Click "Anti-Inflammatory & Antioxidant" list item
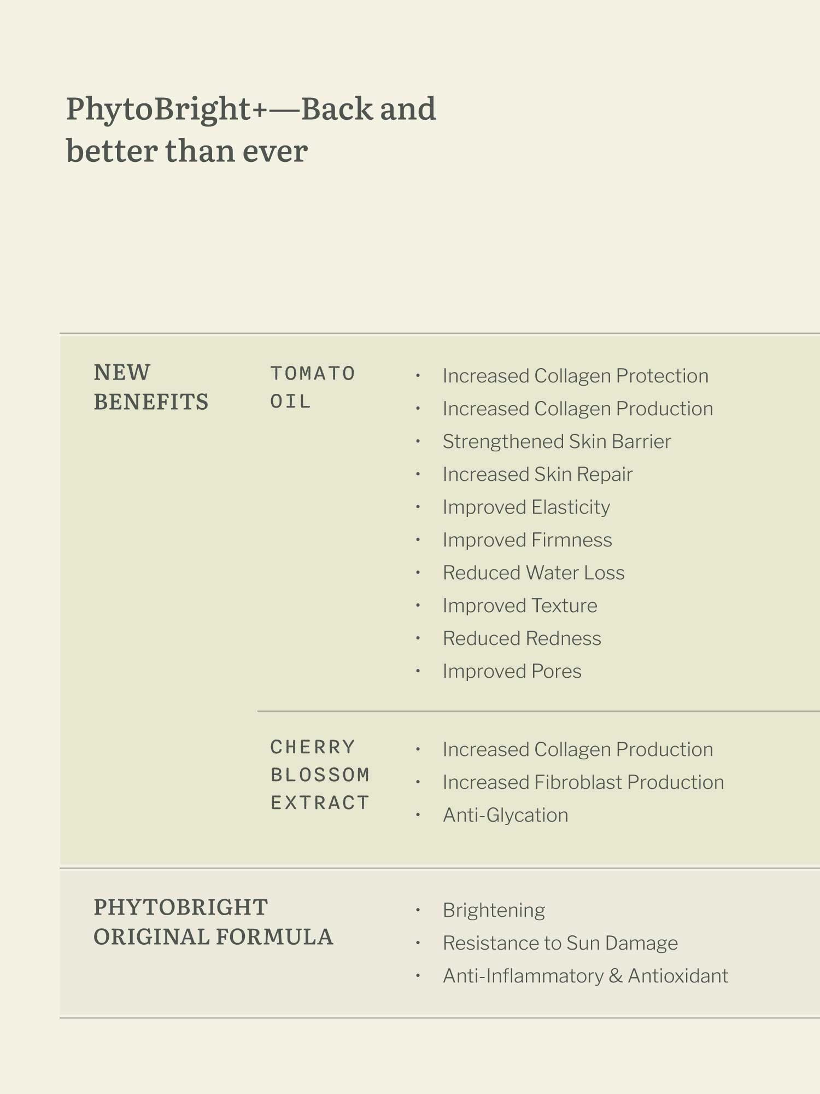The image size is (820, 1094). click(x=585, y=976)
